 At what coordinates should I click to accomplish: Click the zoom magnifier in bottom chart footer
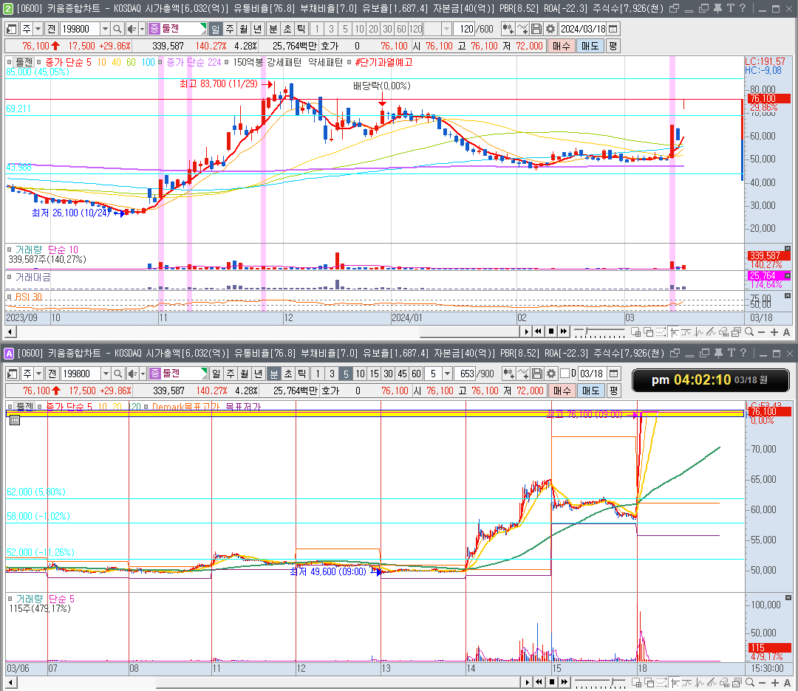750,682
